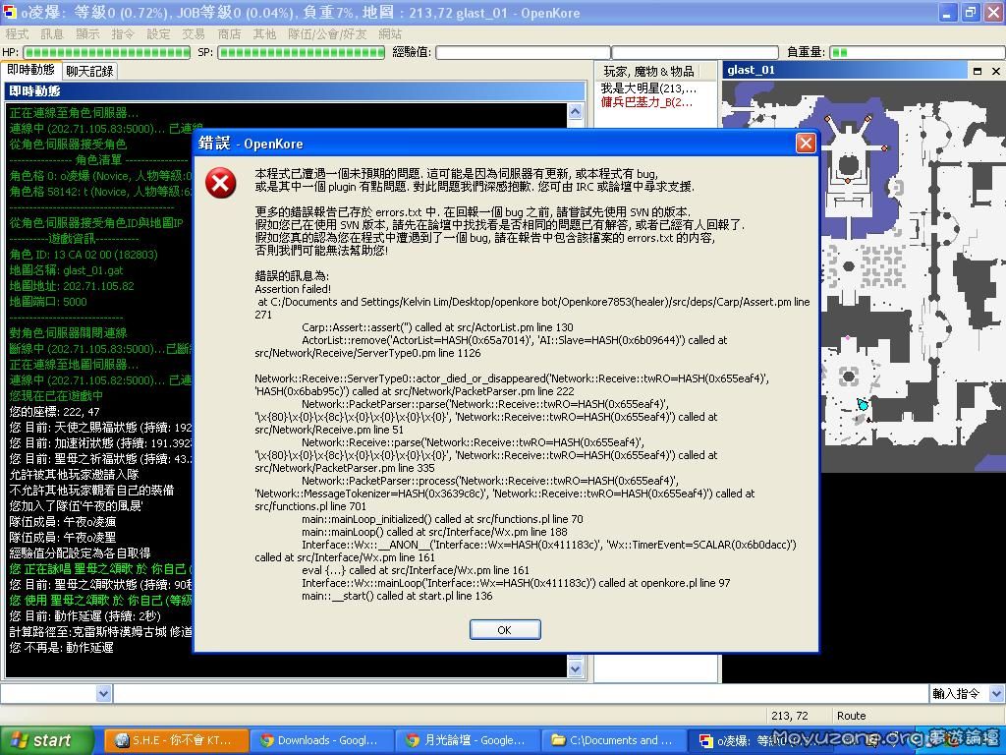The image size is (1006, 755).
Task: Click the red error icon in dialog
Action: pos(221,184)
